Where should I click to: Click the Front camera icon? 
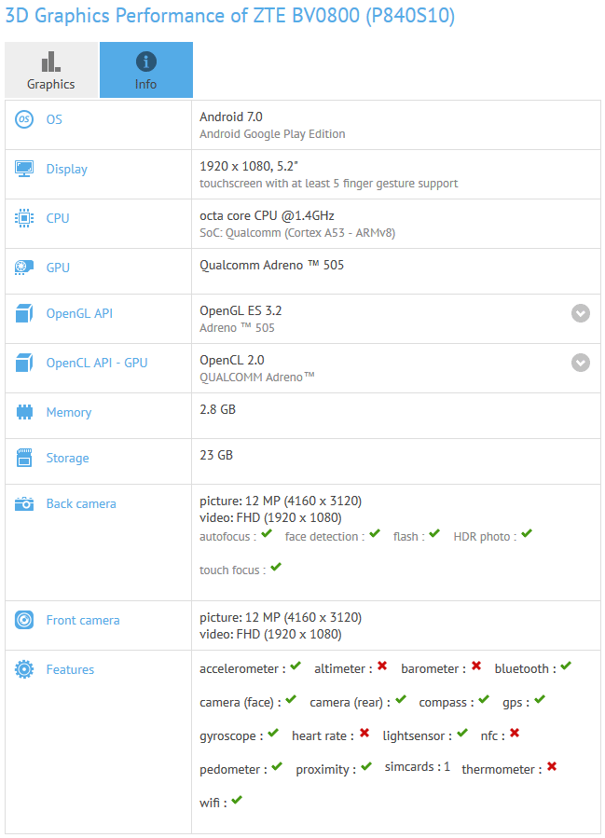(x=24, y=620)
